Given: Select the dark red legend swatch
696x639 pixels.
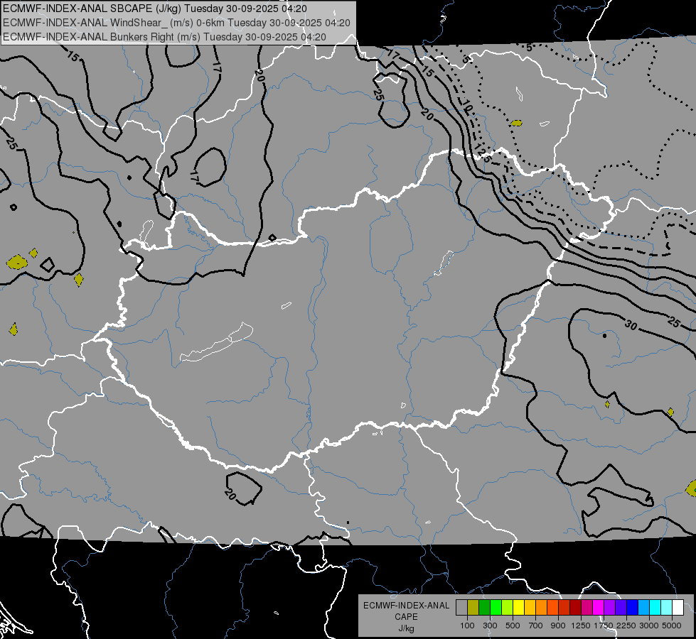Looking at the screenshot, I should [575, 608].
